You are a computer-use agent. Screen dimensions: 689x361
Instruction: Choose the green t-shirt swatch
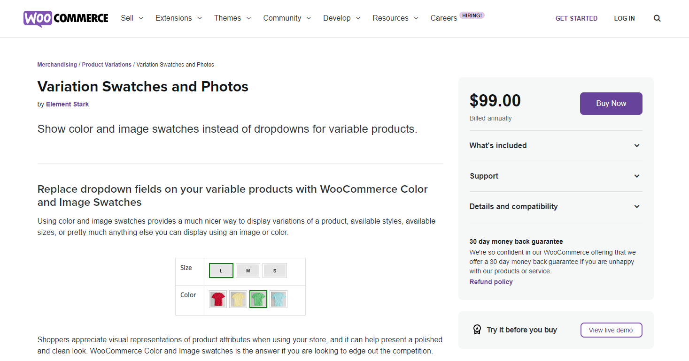pos(258,299)
